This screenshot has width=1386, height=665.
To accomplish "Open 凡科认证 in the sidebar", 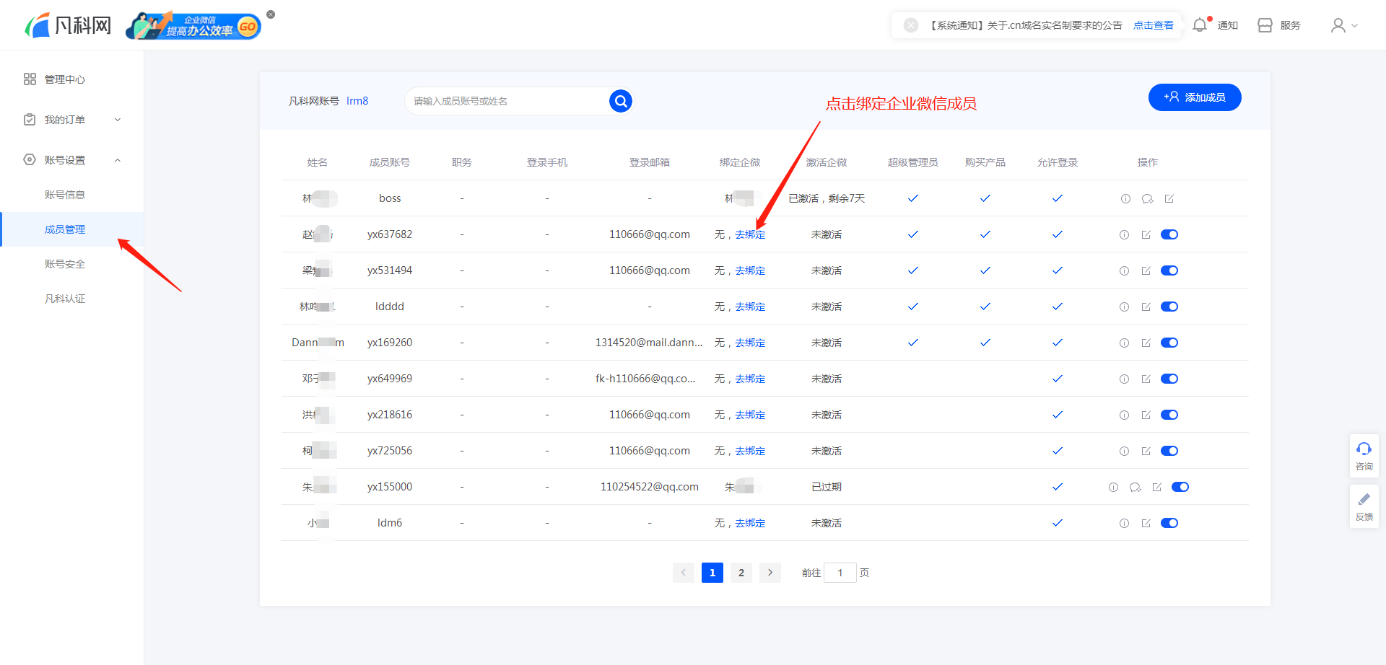I will click(65, 299).
